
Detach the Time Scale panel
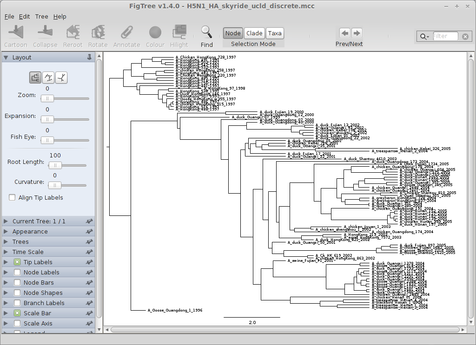click(x=89, y=252)
